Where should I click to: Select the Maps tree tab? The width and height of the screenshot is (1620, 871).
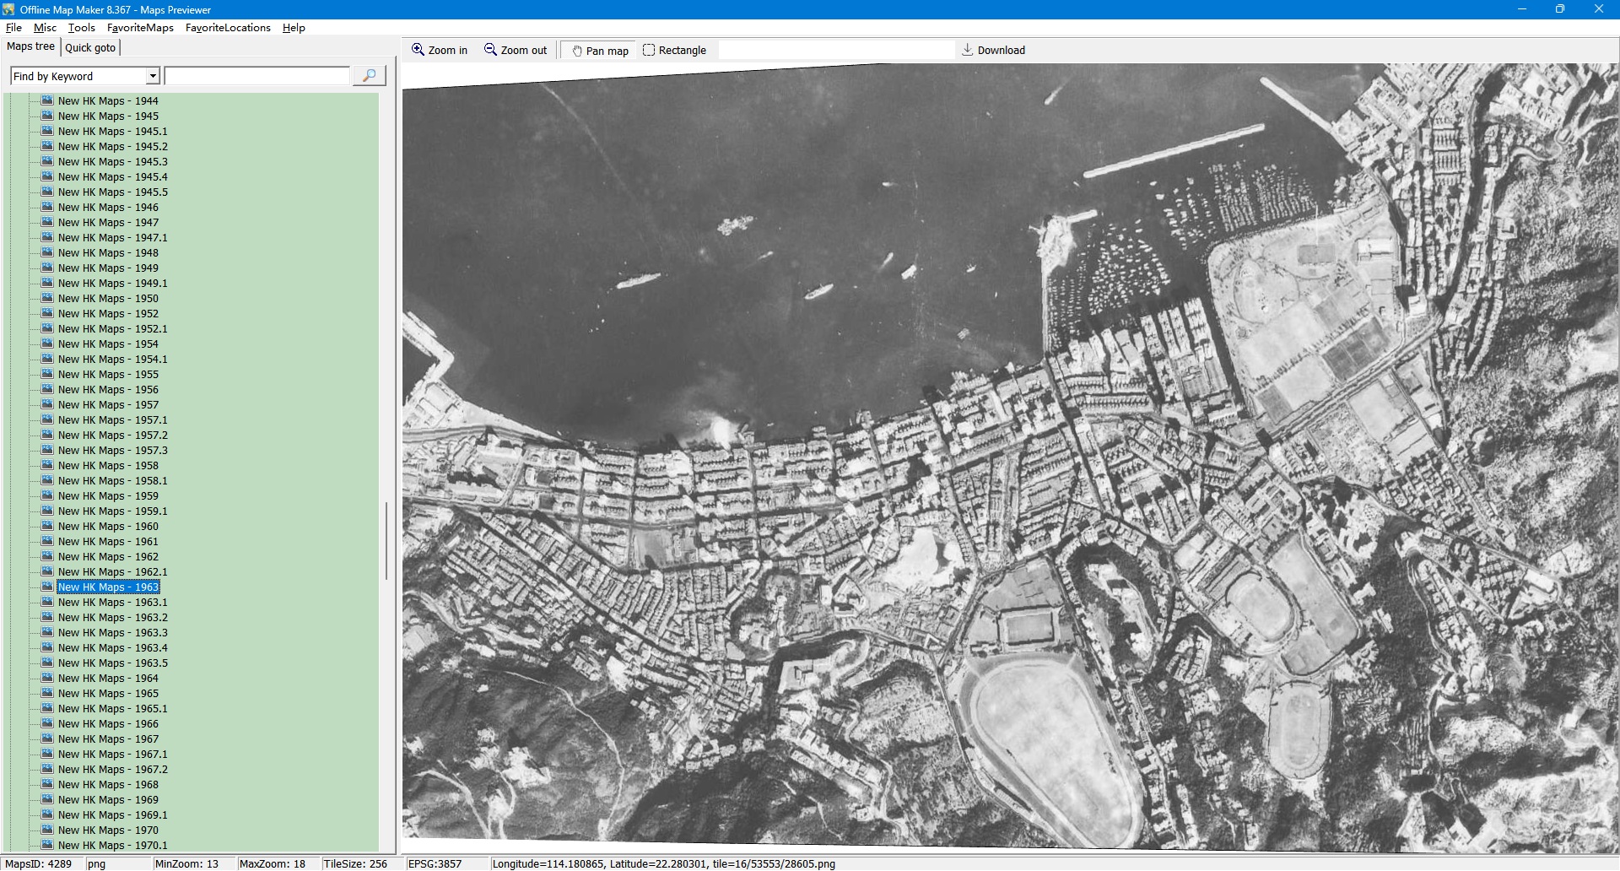click(x=30, y=46)
